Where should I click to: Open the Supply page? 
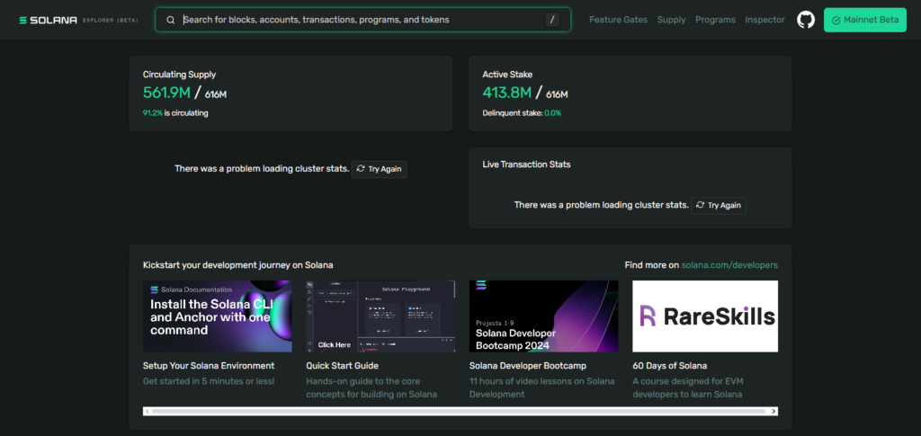point(671,20)
